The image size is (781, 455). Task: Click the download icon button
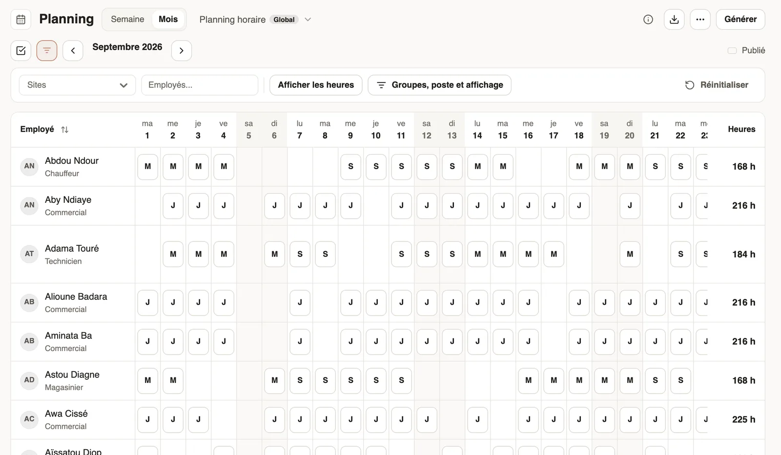click(x=674, y=20)
